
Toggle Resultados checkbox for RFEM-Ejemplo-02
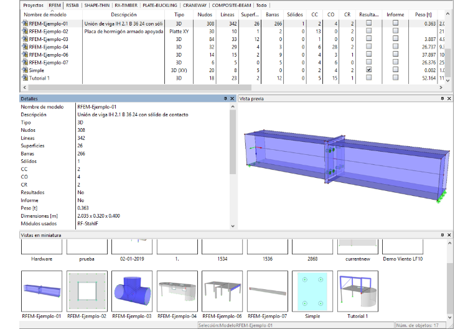368,30
